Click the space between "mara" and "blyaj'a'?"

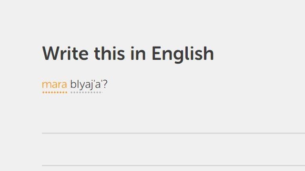pyautogui.click(x=69, y=85)
